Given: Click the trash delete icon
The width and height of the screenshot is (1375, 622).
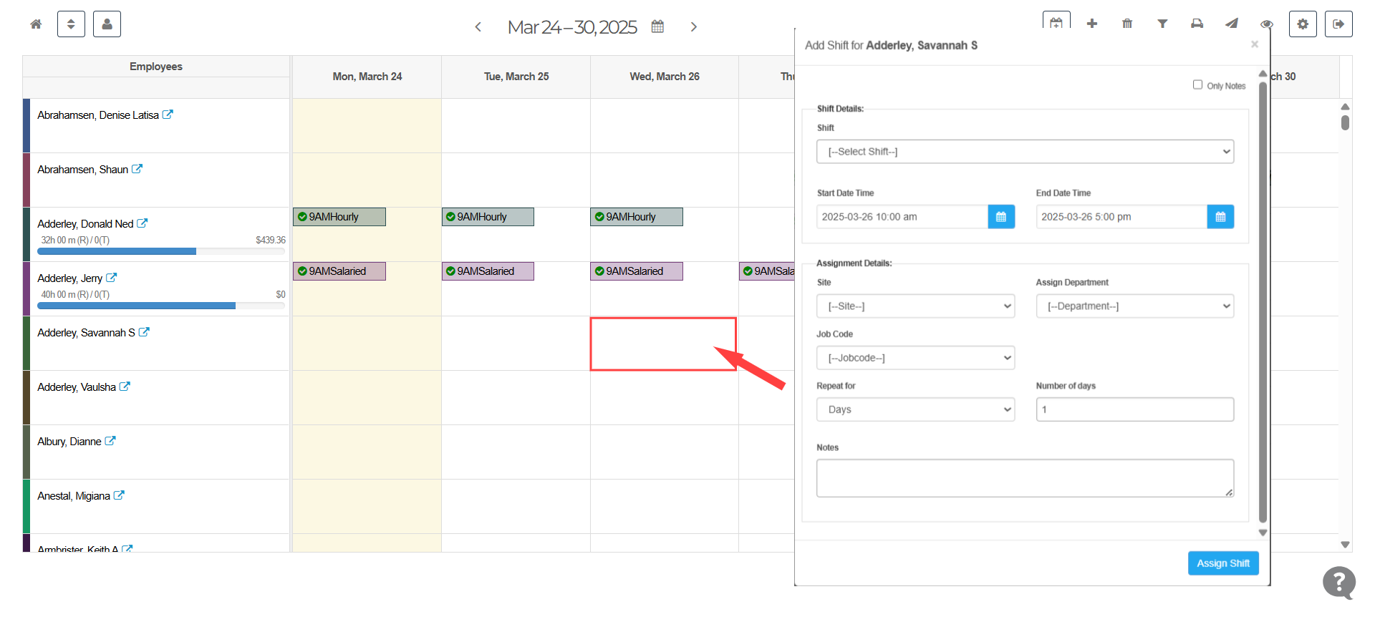Looking at the screenshot, I should [x=1126, y=24].
